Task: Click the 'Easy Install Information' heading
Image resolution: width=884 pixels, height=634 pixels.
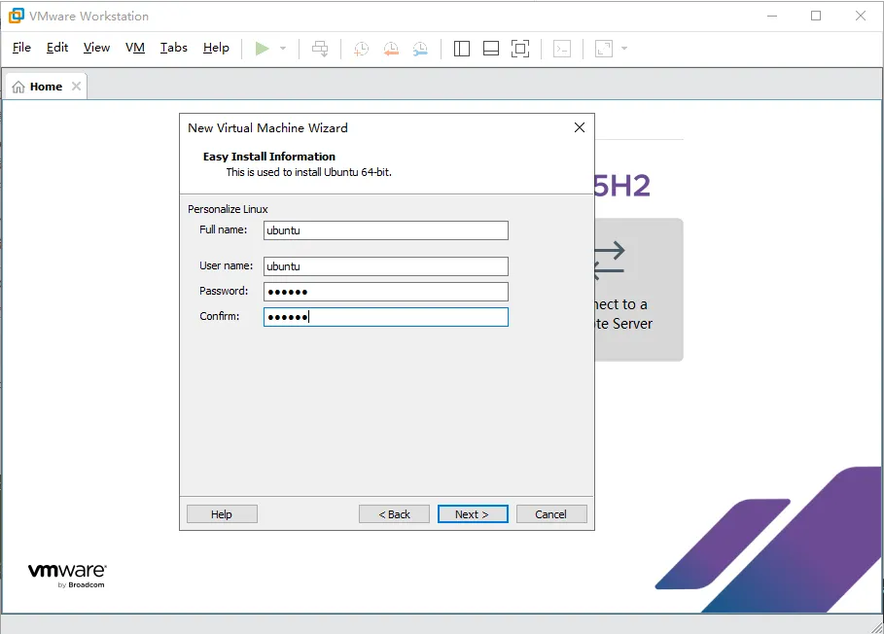Action: (269, 157)
